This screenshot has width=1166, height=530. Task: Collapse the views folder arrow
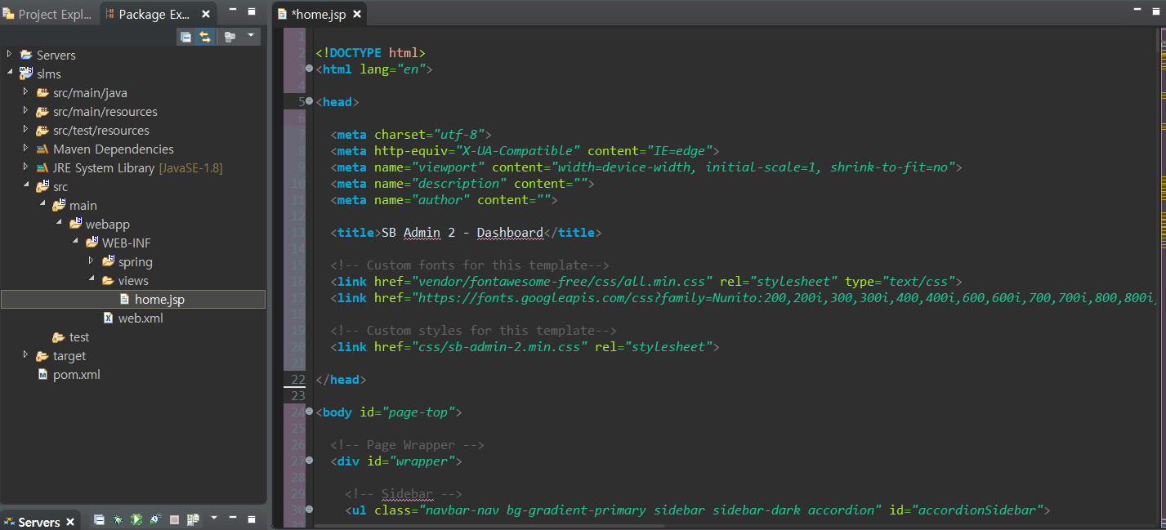coord(91,279)
